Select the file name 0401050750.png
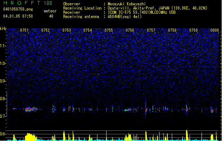This screenshot has width=222, height=141. (x=18, y=9)
